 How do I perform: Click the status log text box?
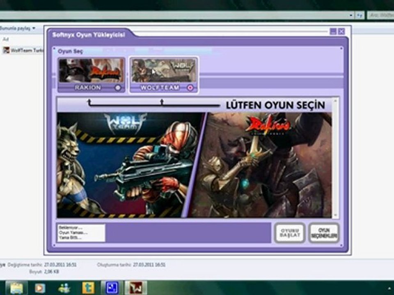pyautogui.click(x=81, y=233)
